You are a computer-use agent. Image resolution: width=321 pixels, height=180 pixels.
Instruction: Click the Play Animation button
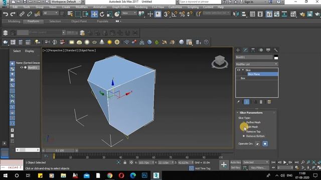[285, 162]
